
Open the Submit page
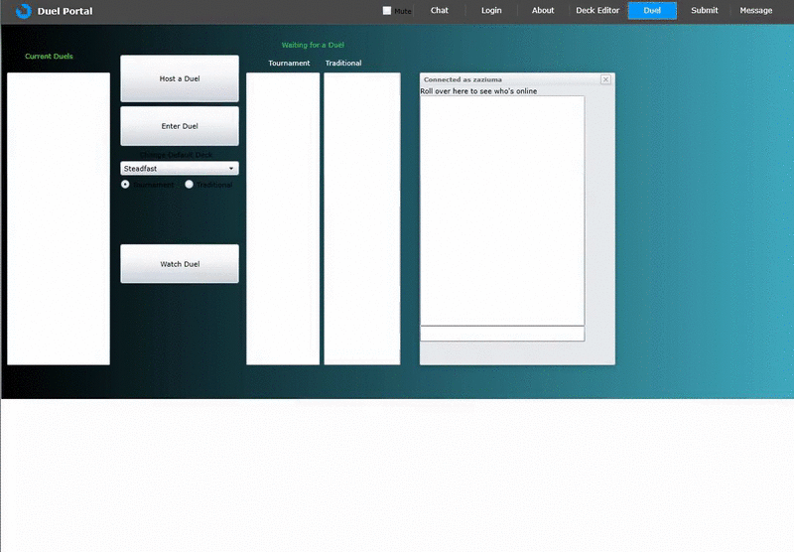[705, 11]
